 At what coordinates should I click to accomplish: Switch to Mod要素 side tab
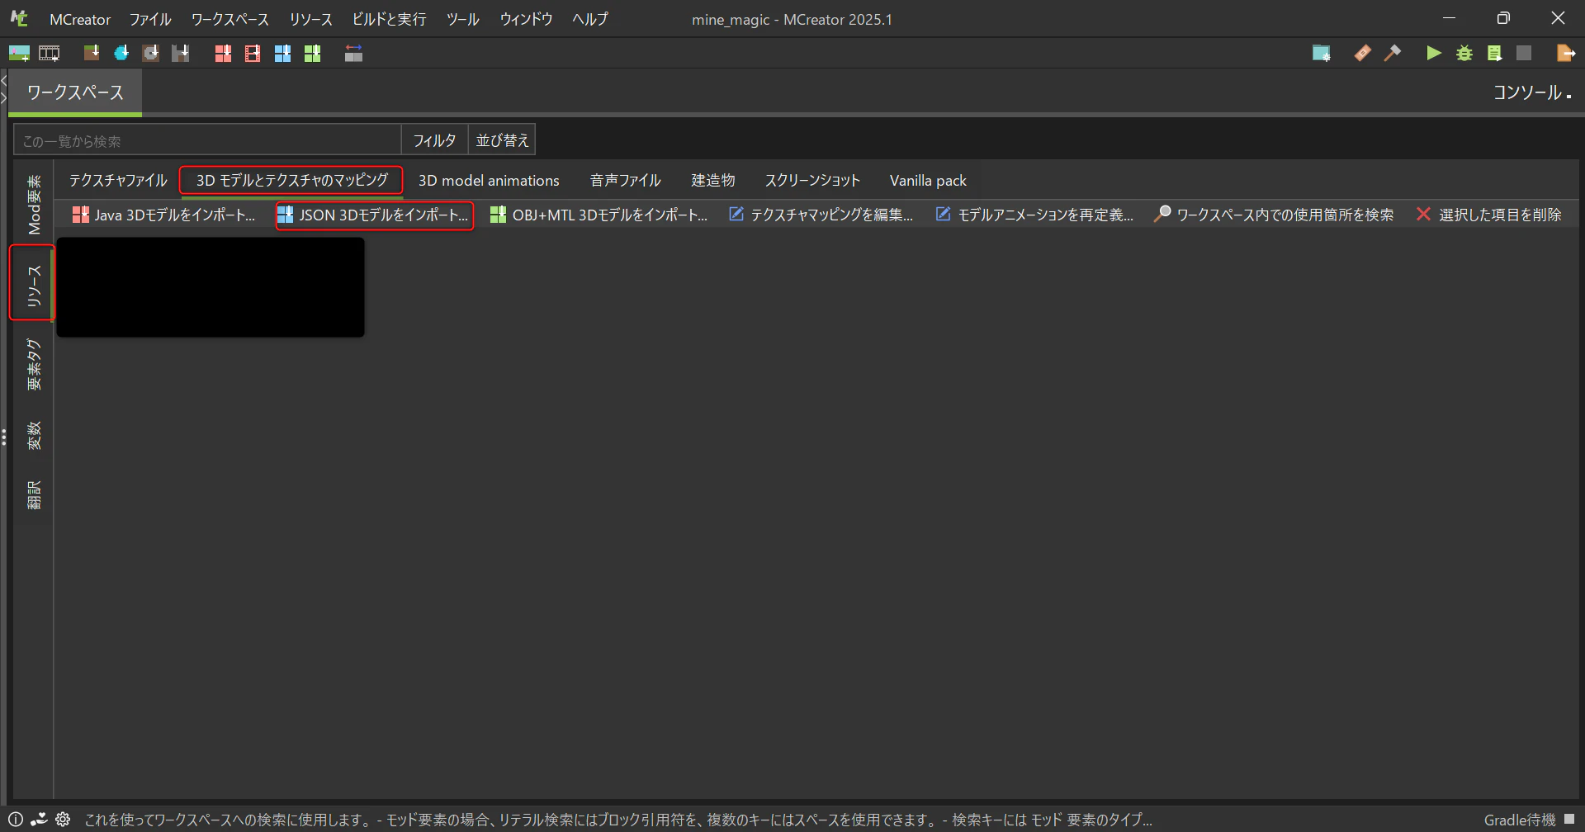(34, 205)
